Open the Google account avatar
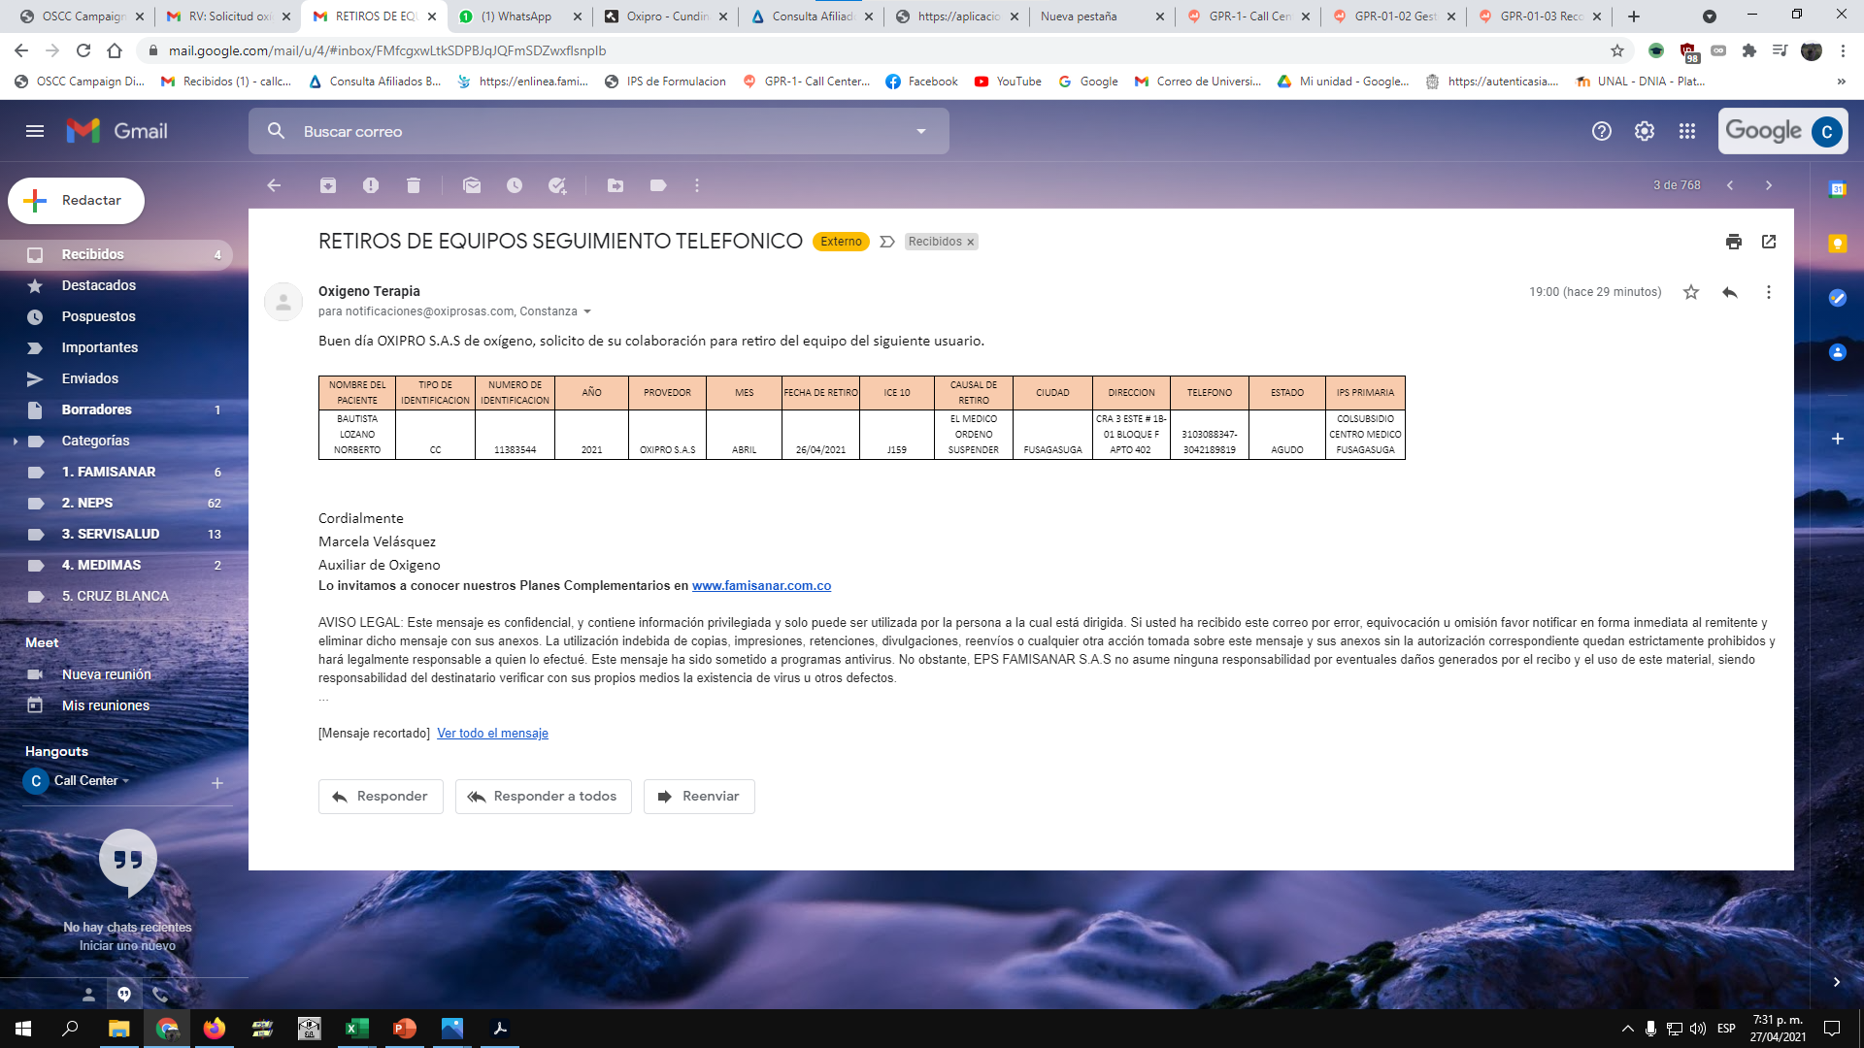This screenshot has width=1864, height=1048. [x=1827, y=131]
